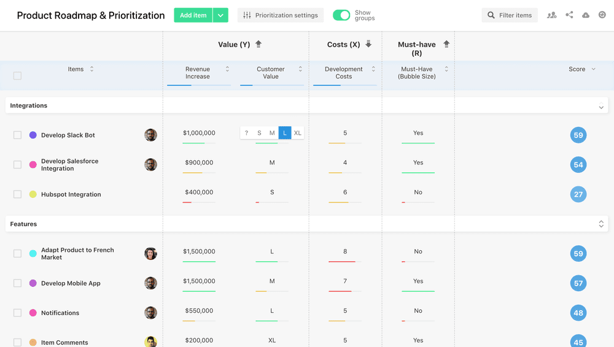Open the collaborators people icon
This screenshot has height=347, width=614.
tap(552, 15)
